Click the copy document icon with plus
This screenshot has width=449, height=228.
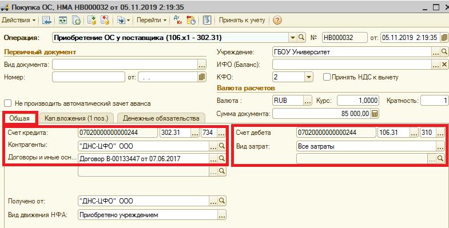point(76,21)
